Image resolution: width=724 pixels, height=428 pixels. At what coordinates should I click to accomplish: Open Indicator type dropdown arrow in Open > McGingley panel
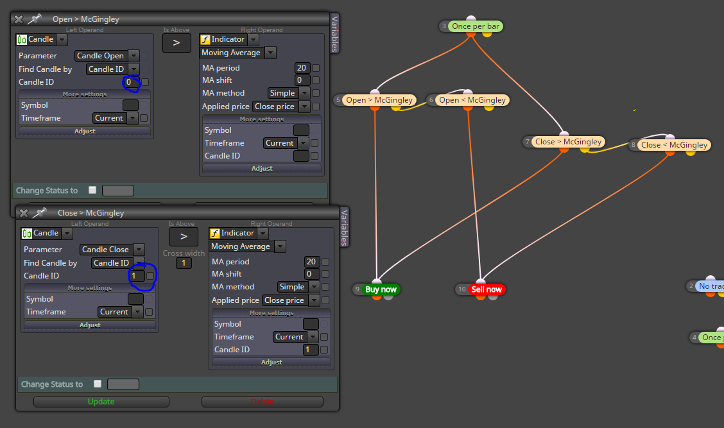tap(253, 40)
